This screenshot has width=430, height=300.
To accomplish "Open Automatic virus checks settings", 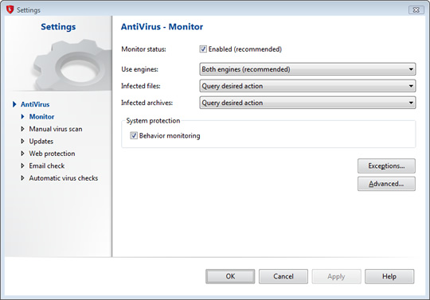I will pos(64,178).
